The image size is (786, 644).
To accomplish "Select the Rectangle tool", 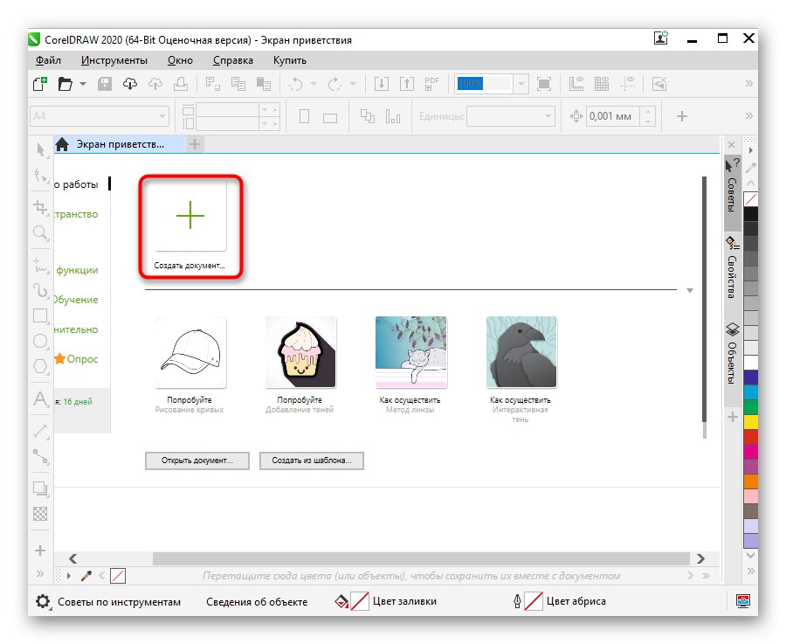I will coord(39,315).
